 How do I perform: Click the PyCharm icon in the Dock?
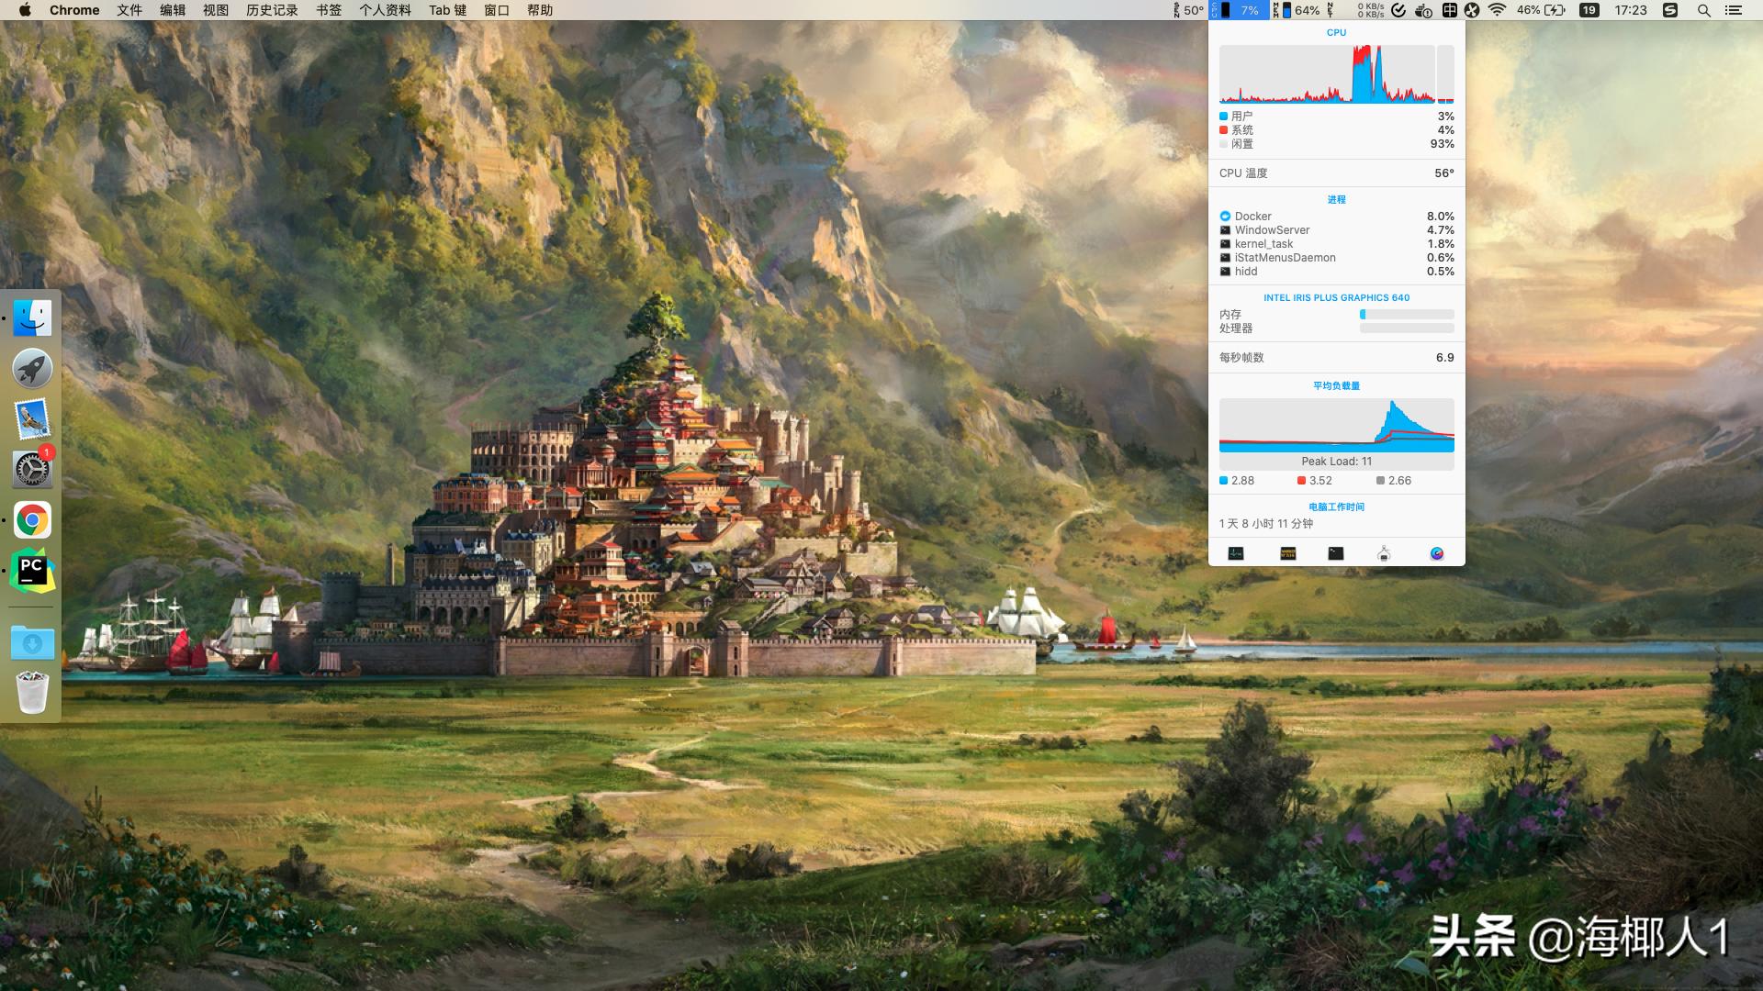pyautogui.click(x=32, y=571)
